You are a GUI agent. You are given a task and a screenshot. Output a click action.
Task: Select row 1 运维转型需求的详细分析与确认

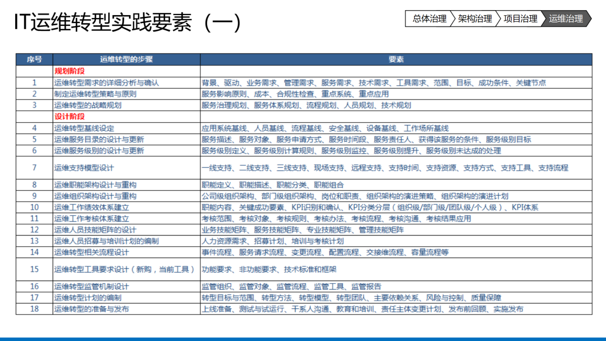126,82
